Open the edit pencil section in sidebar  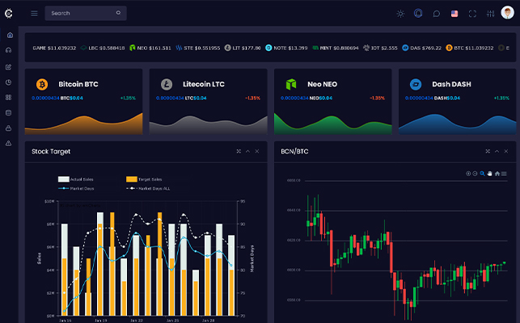(9, 67)
